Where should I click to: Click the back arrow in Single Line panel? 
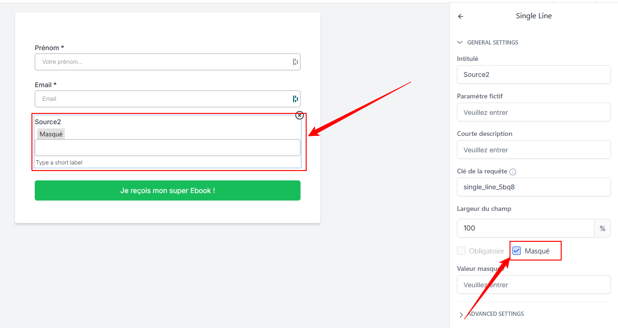tap(461, 16)
